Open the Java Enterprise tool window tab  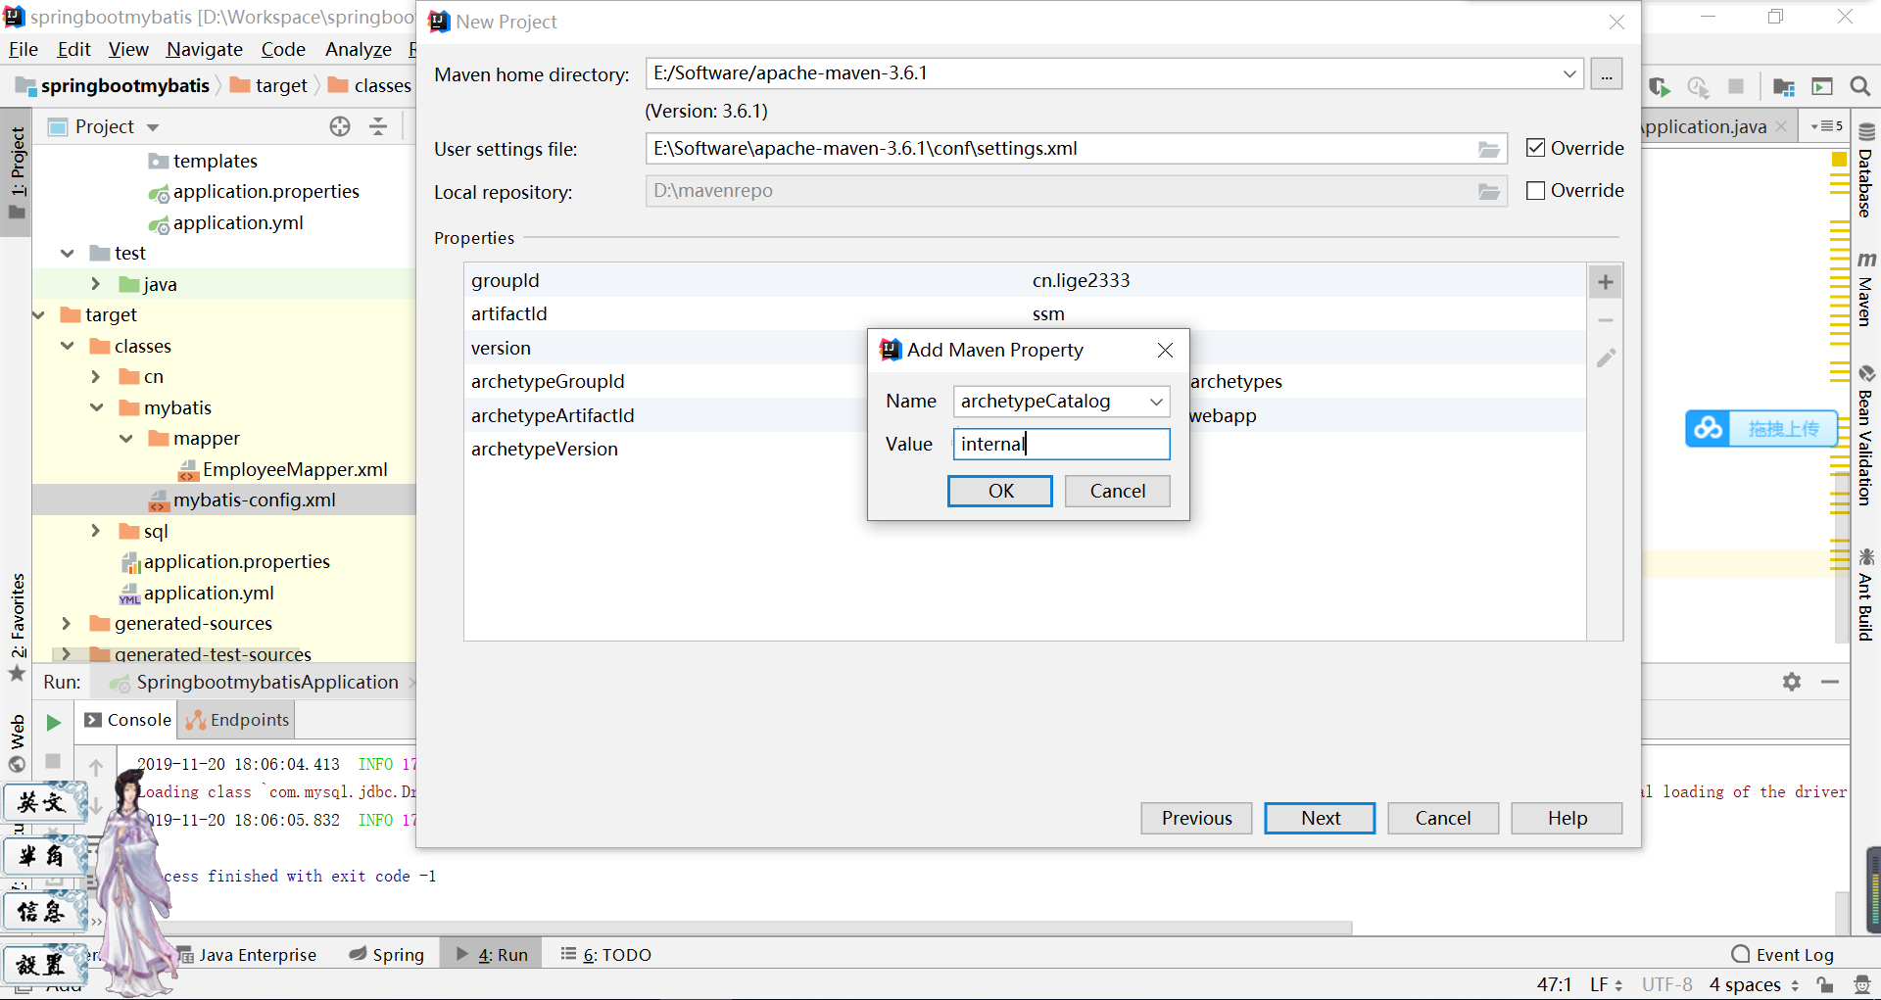click(x=248, y=955)
